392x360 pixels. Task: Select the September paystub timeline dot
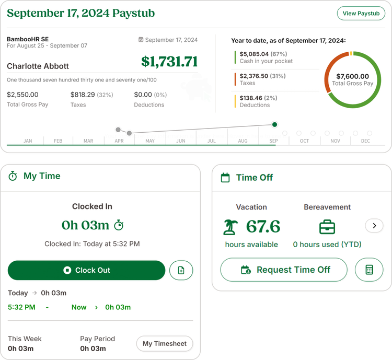tap(274, 124)
